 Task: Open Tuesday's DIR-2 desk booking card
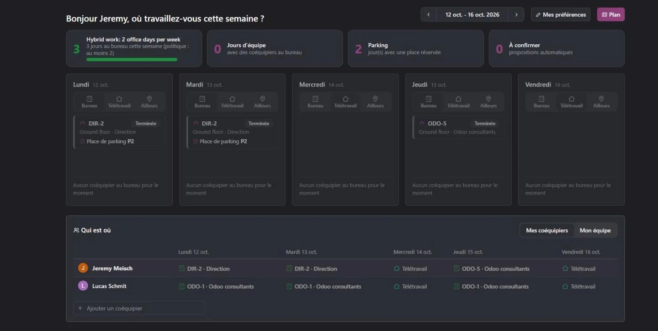point(233,132)
